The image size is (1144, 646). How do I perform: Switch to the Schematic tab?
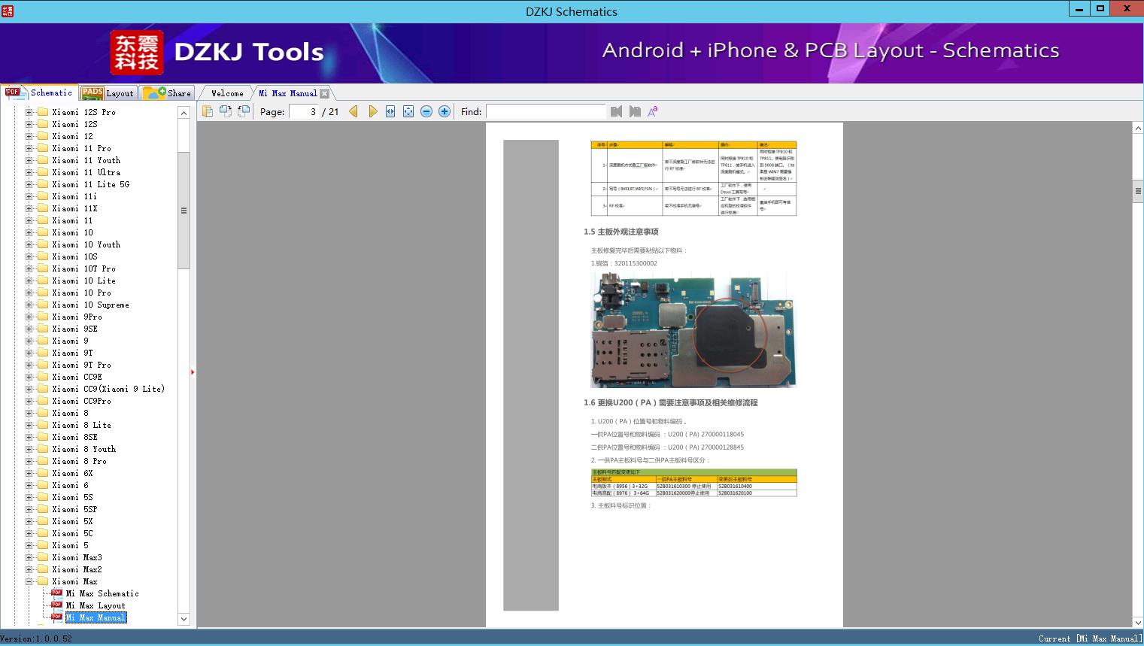39,93
